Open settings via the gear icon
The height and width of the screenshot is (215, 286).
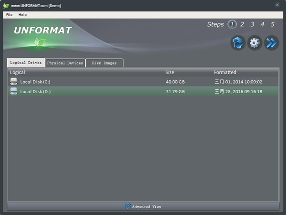pyautogui.click(x=255, y=43)
